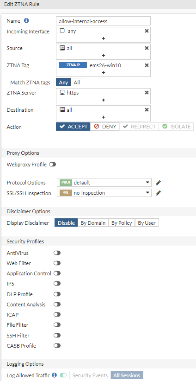Set Match ZTNA tags to All
The height and width of the screenshot is (381, 196).
pos(77,83)
